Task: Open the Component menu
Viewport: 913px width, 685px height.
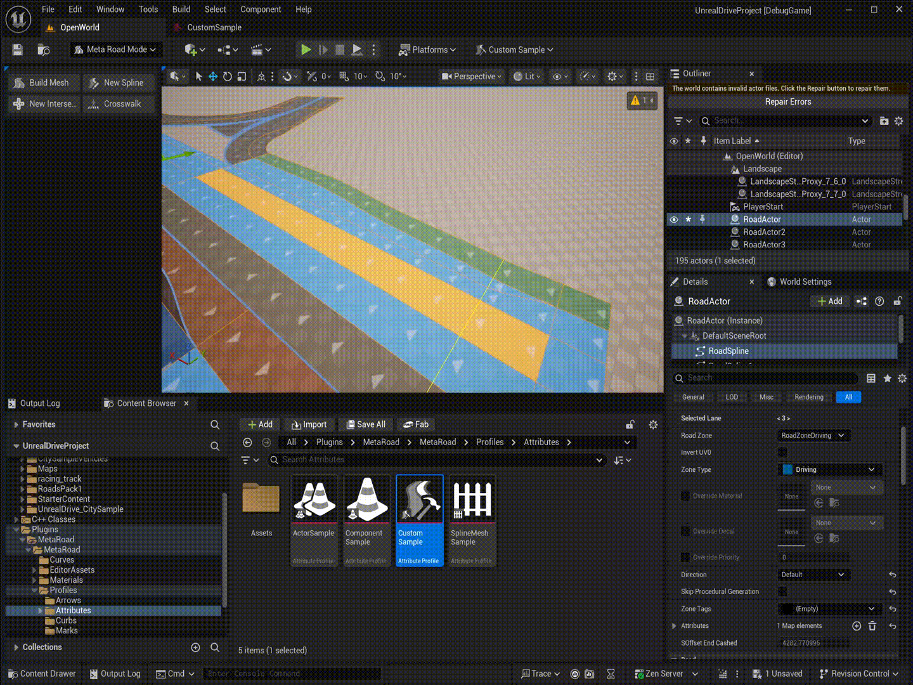Action: point(261,10)
